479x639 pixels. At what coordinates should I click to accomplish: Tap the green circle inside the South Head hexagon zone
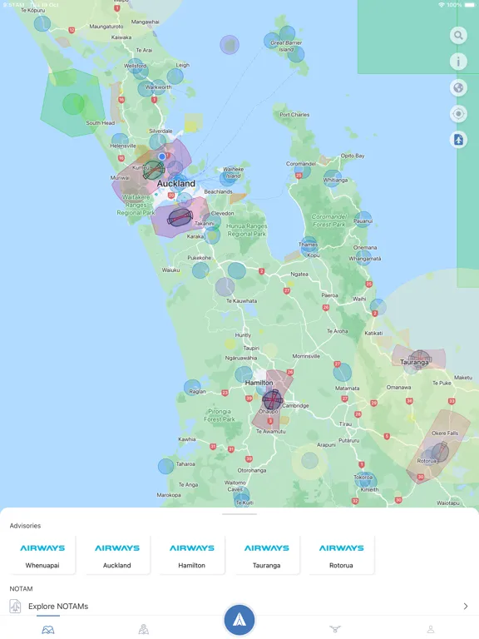coord(73,103)
